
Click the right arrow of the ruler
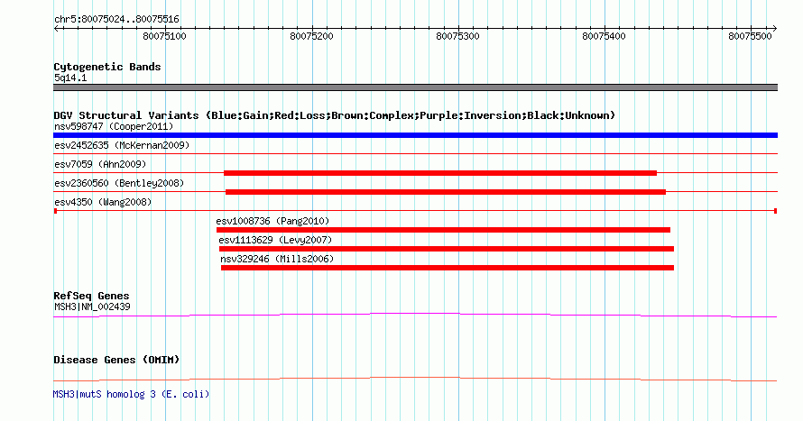[x=774, y=29]
